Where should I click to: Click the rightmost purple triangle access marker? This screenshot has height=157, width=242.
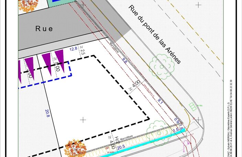(59, 61)
